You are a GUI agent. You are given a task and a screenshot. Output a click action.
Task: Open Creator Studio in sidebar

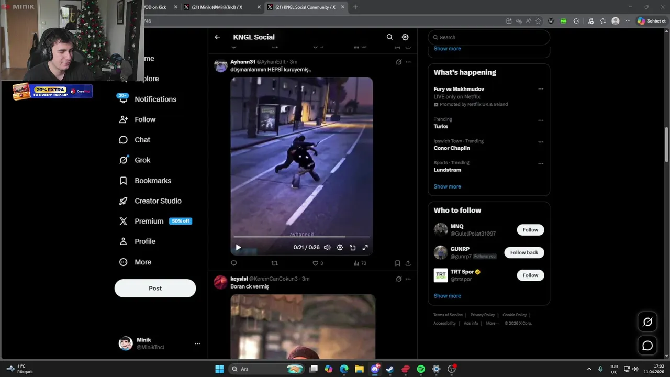click(x=151, y=201)
